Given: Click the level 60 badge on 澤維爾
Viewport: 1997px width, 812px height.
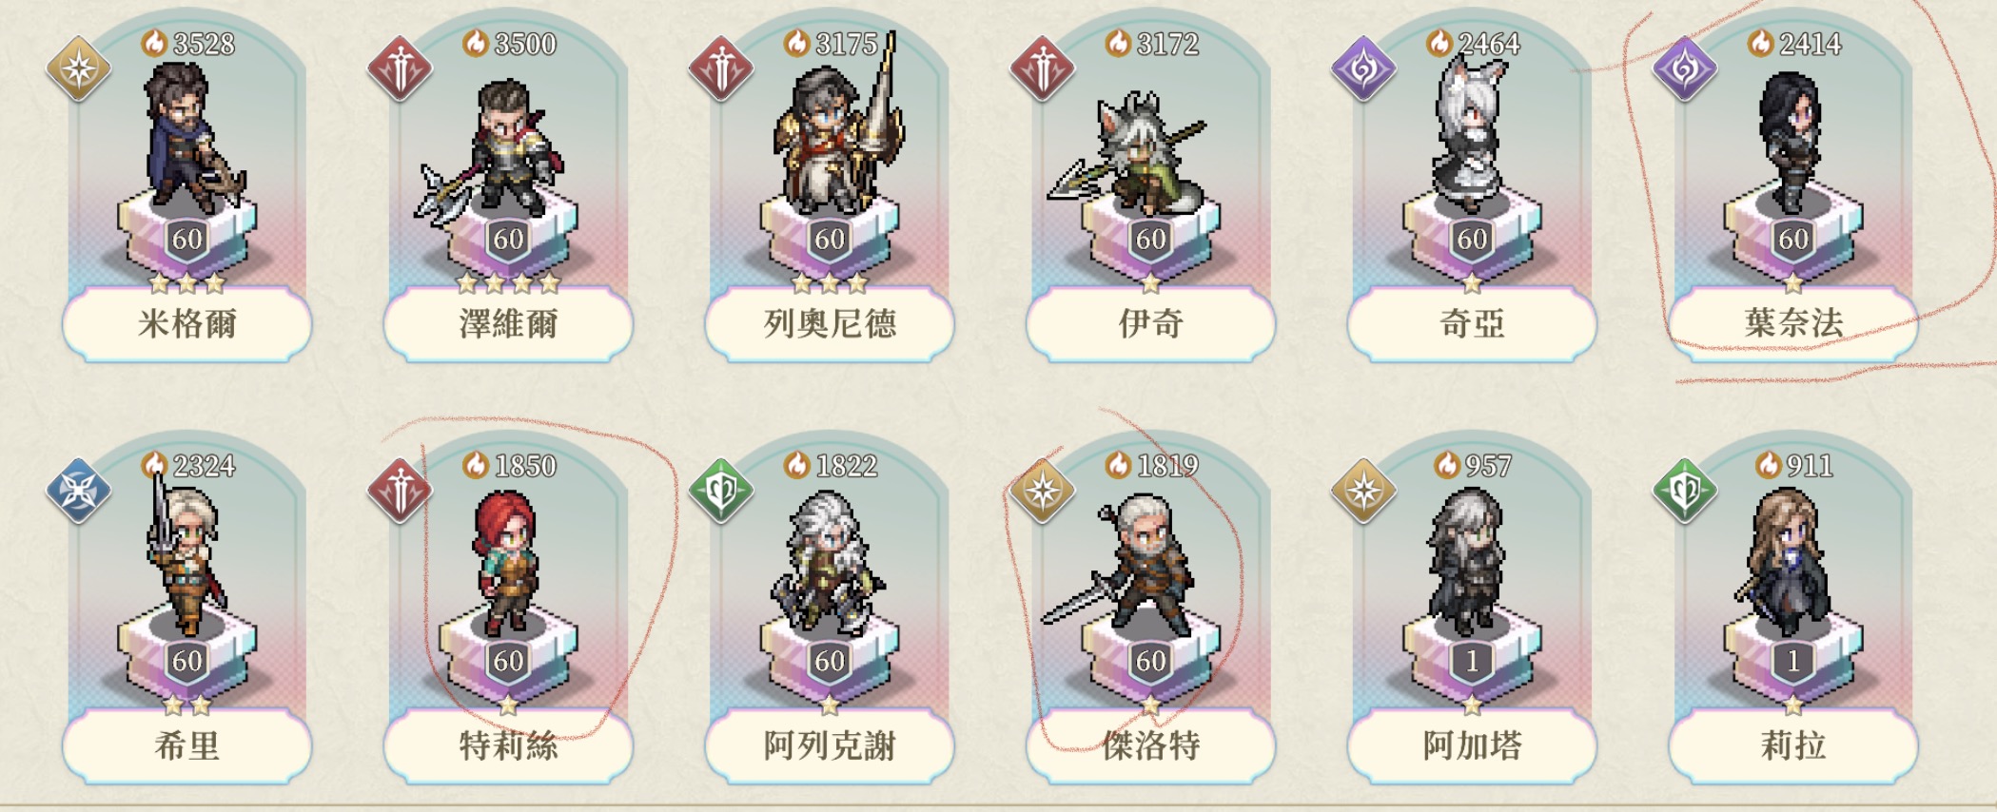Looking at the screenshot, I should (x=508, y=239).
